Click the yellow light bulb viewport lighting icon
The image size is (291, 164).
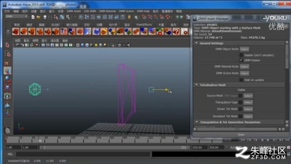(x=96, y=45)
